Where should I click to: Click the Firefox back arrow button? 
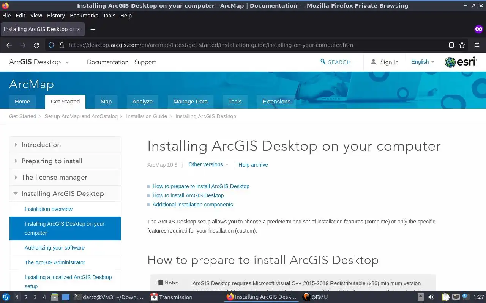coord(9,45)
